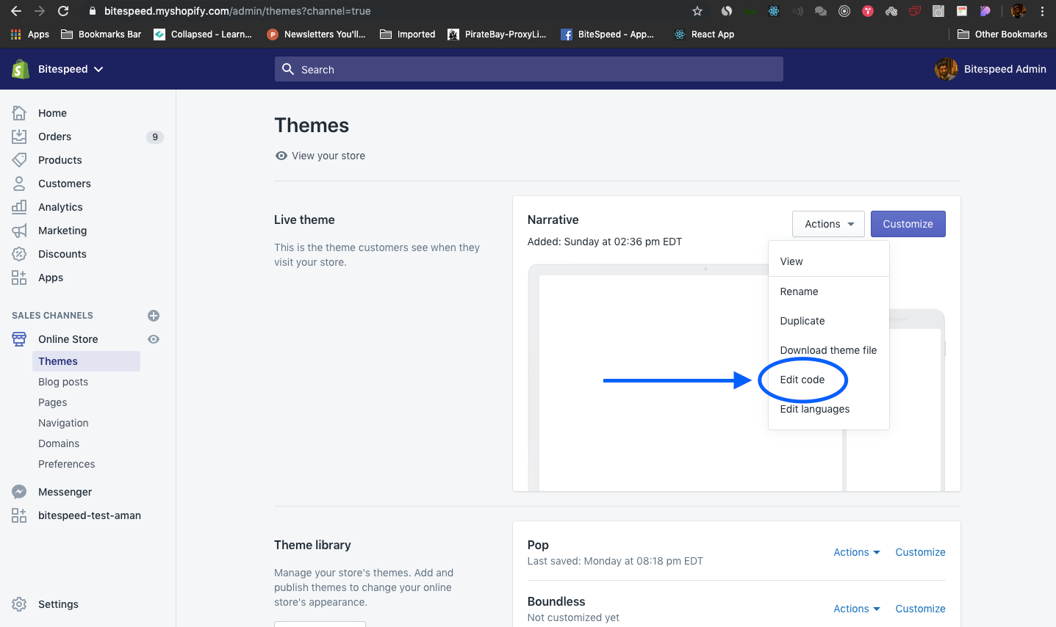Open Bookmarks Bar folder
Image resolution: width=1056 pixels, height=627 pixels.
[x=101, y=35]
